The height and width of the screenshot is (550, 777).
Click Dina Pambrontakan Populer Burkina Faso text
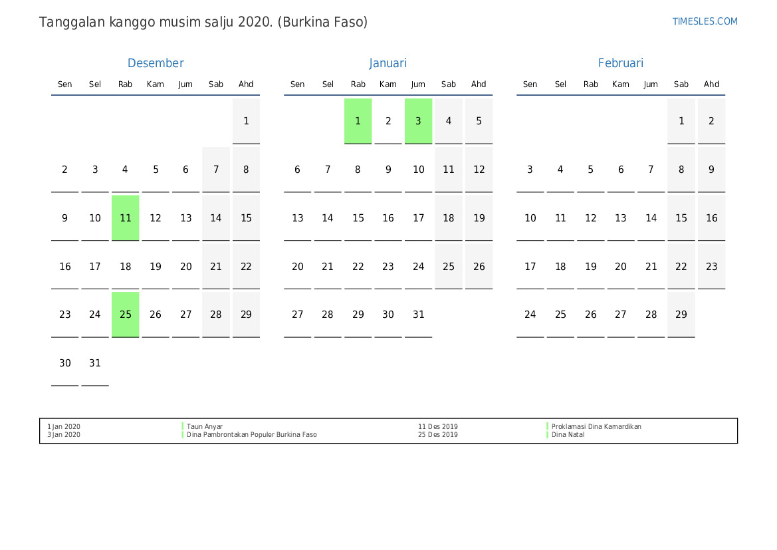click(x=252, y=435)
